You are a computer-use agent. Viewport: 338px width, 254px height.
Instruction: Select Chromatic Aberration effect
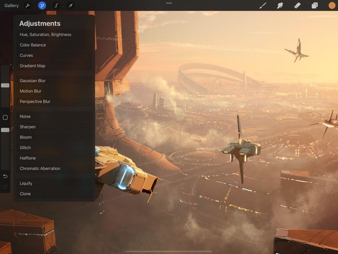click(55, 168)
